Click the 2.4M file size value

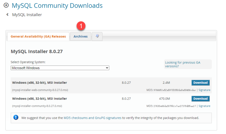[166, 82]
